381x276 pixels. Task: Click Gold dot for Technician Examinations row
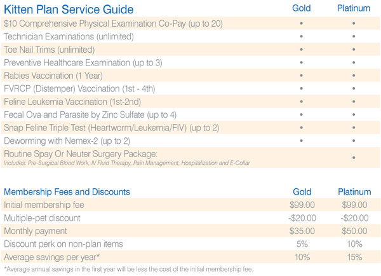pyautogui.click(x=301, y=36)
